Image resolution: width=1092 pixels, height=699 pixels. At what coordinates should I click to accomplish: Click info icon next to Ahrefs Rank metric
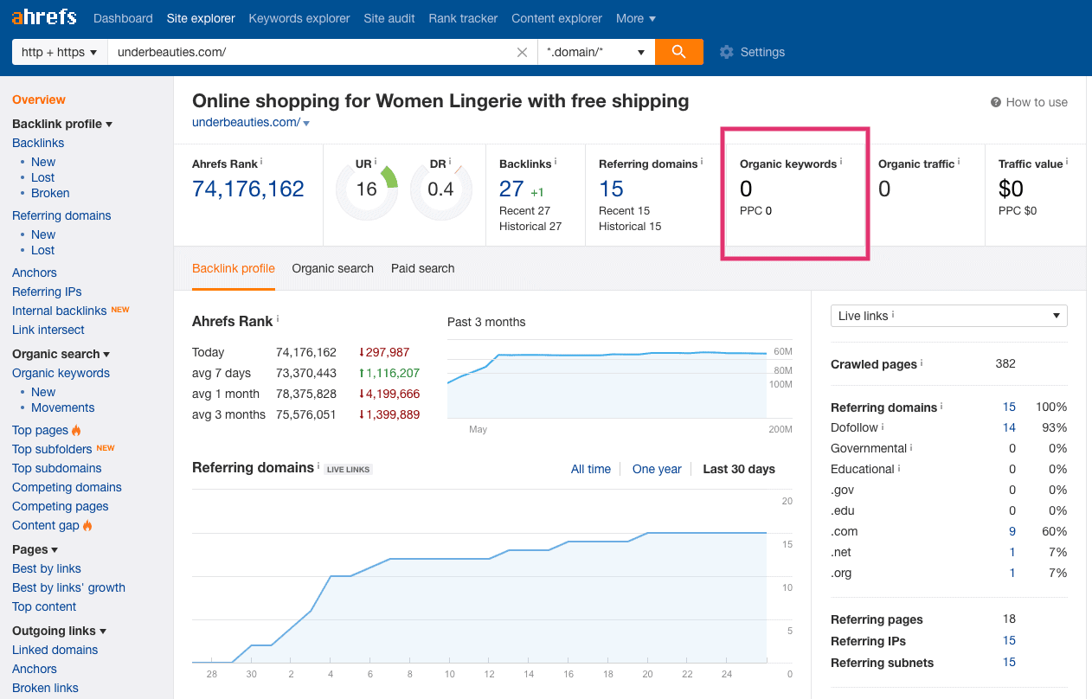(261, 162)
